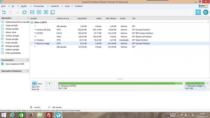Image resolution: width=210 pixels, height=118 pixels.
Task: Click the Redo toolbar icon
Action: [10, 12]
